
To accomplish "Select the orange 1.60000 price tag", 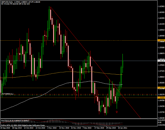I will tap(161, 40).
